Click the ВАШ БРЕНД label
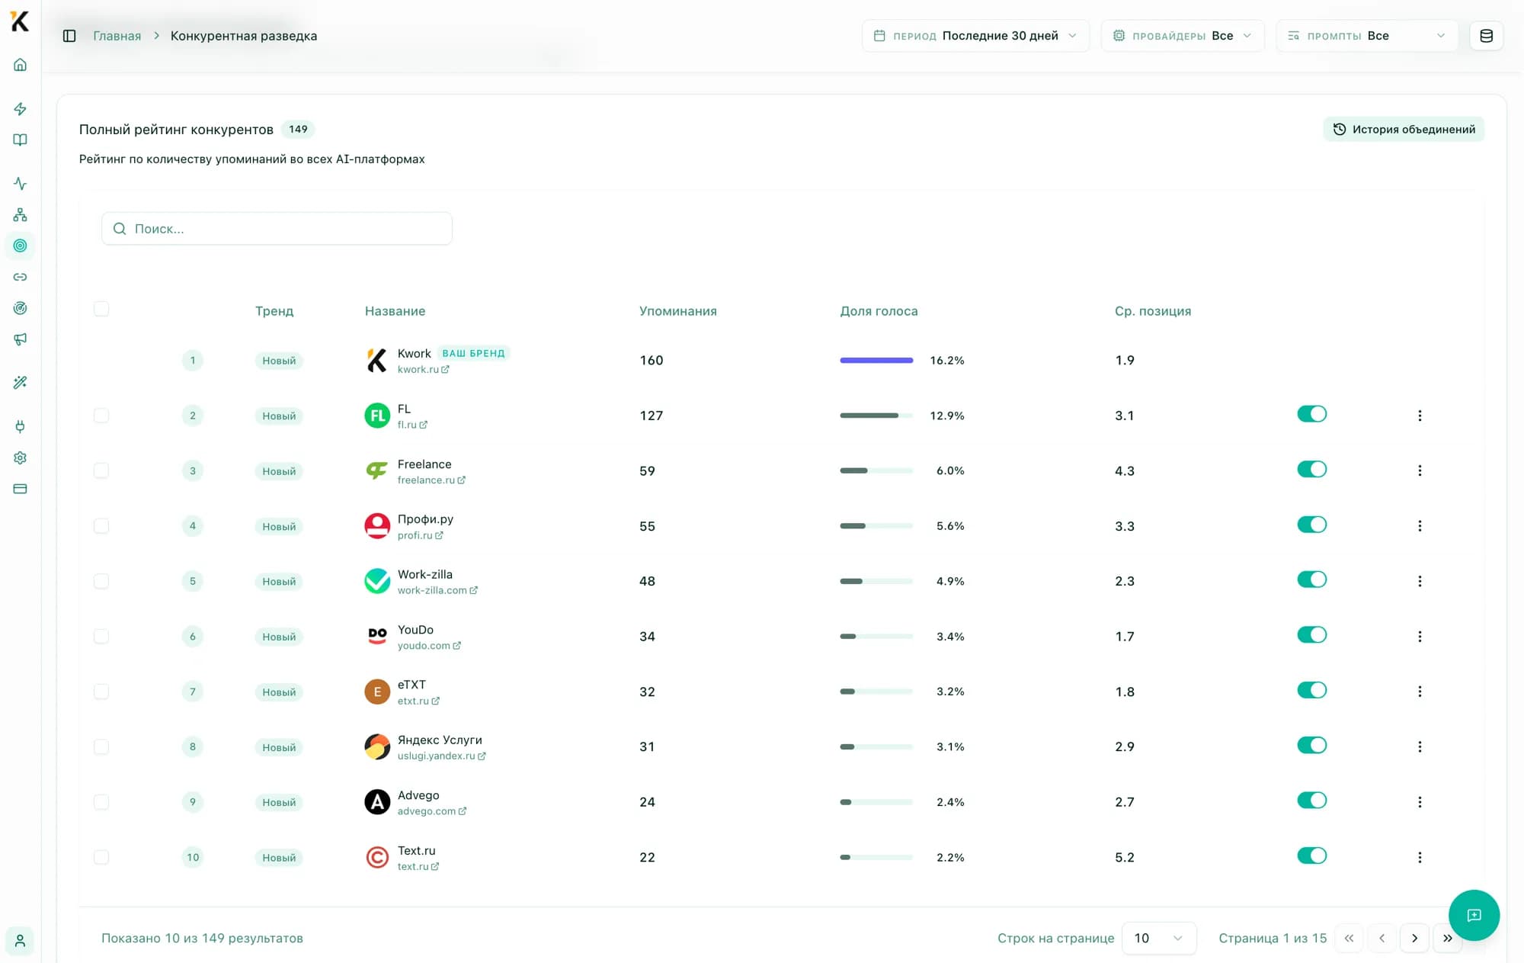This screenshot has height=963, width=1524. click(473, 353)
